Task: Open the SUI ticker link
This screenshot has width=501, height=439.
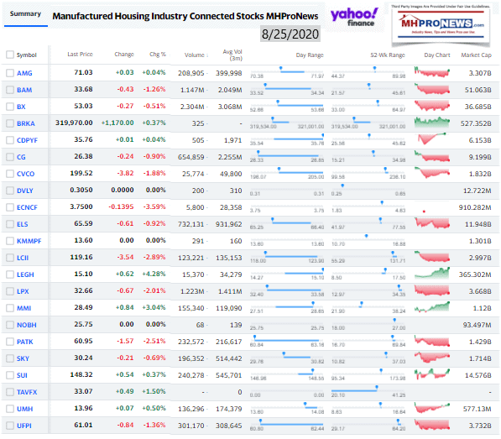Action: pos(22,375)
